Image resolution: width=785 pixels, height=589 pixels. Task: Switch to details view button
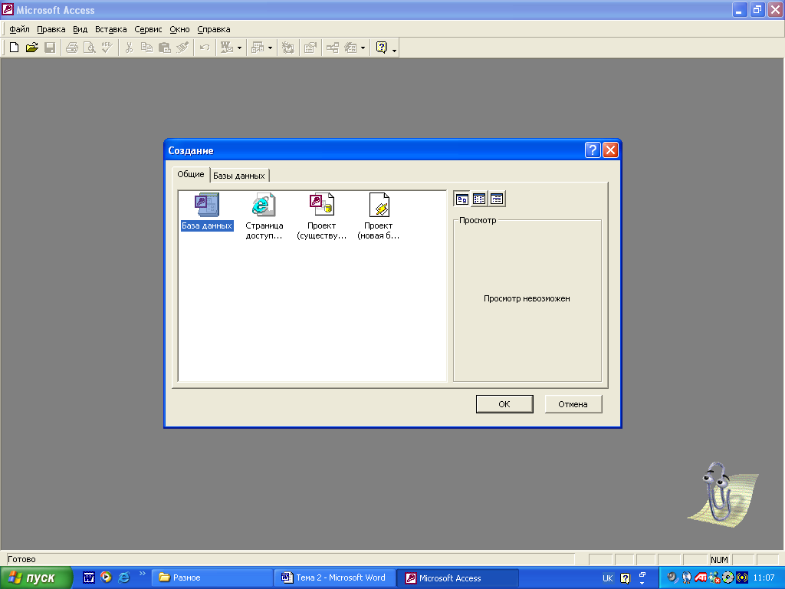pyautogui.click(x=497, y=199)
